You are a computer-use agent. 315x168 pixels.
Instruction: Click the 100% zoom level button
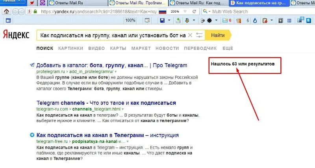click(x=130, y=20)
